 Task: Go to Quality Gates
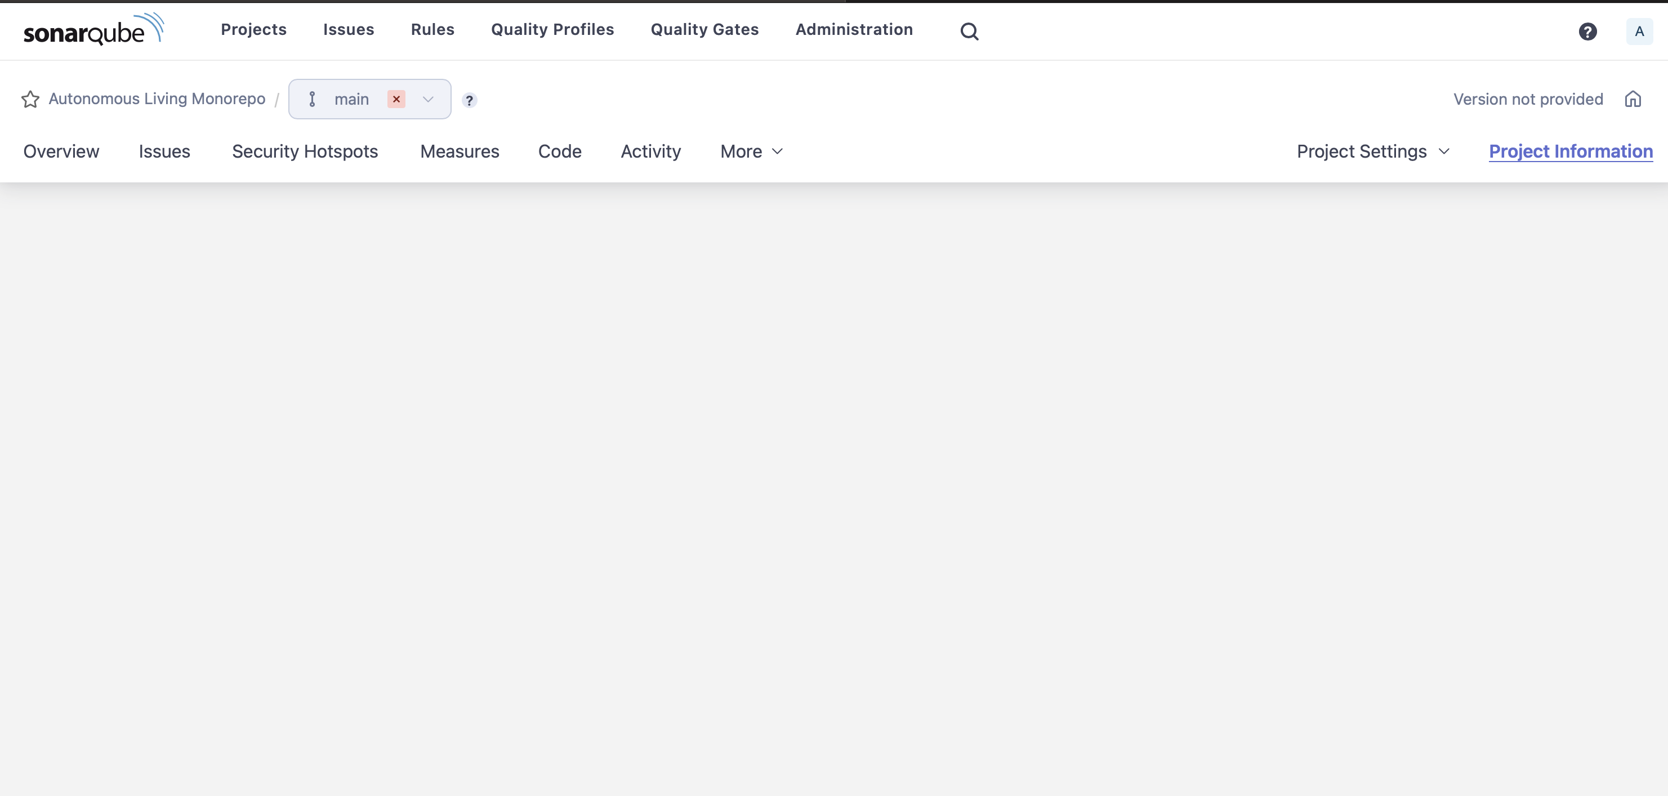point(704,29)
